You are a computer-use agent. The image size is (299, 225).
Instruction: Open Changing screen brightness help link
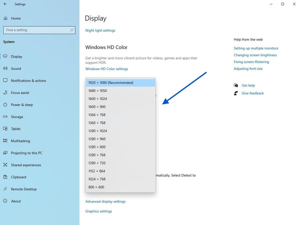(255, 55)
